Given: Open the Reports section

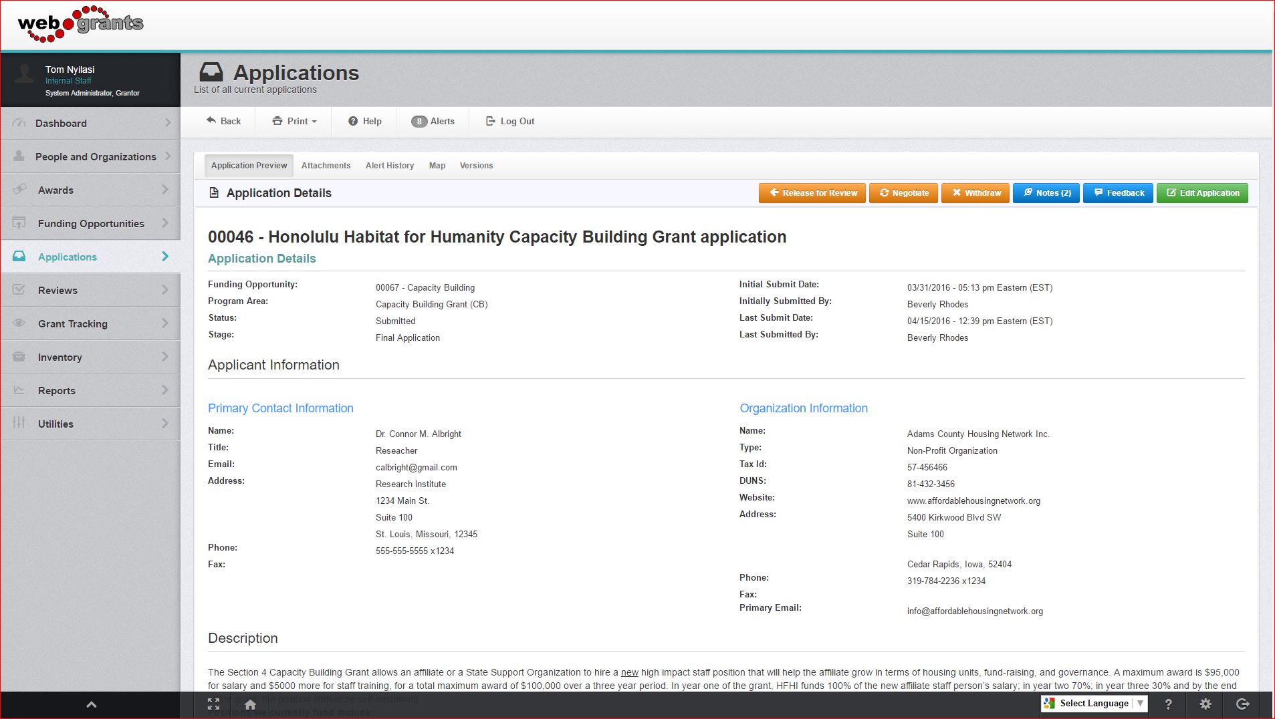Looking at the screenshot, I should (x=57, y=390).
